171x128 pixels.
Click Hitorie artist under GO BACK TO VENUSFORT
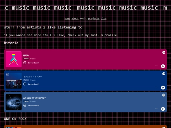point(33,101)
